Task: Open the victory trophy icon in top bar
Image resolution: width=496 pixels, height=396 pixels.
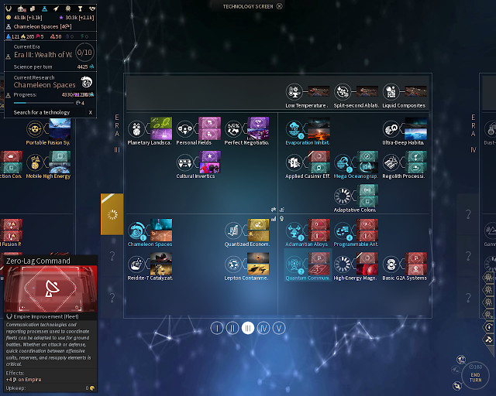Action: click(80, 9)
